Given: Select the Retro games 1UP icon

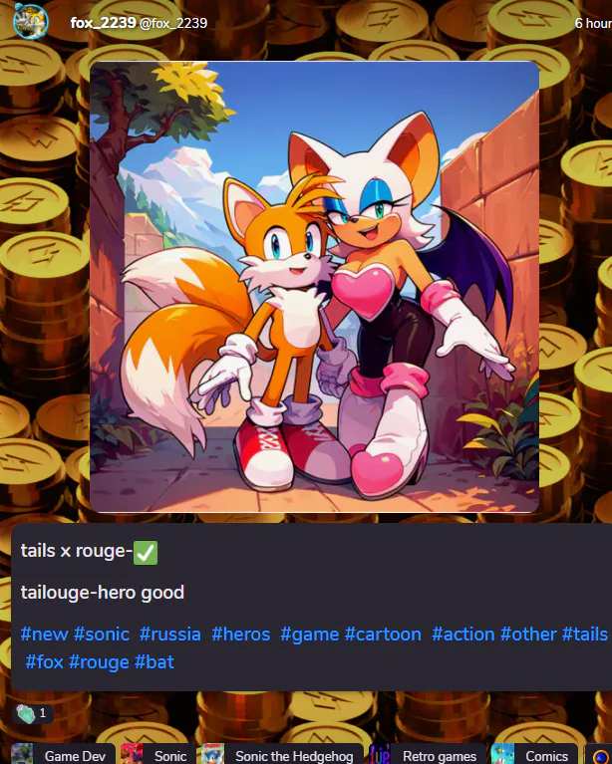Looking at the screenshot, I should pos(380,754).
